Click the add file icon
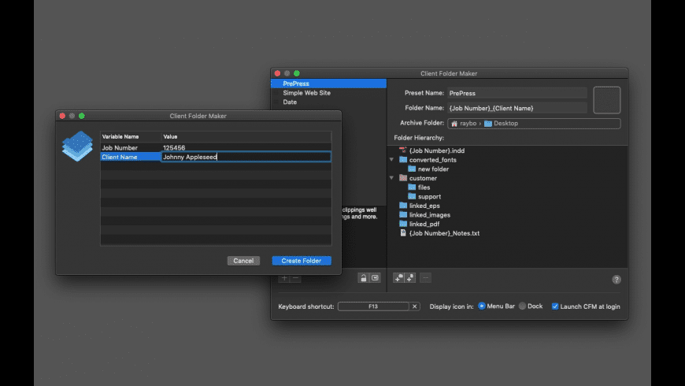The image size is (685, 386). [409, 278]
